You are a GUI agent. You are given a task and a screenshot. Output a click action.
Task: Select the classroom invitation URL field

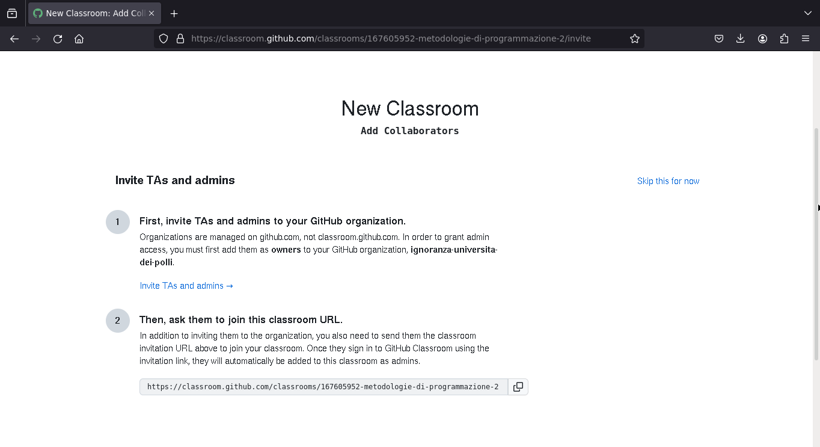(323, 387)
